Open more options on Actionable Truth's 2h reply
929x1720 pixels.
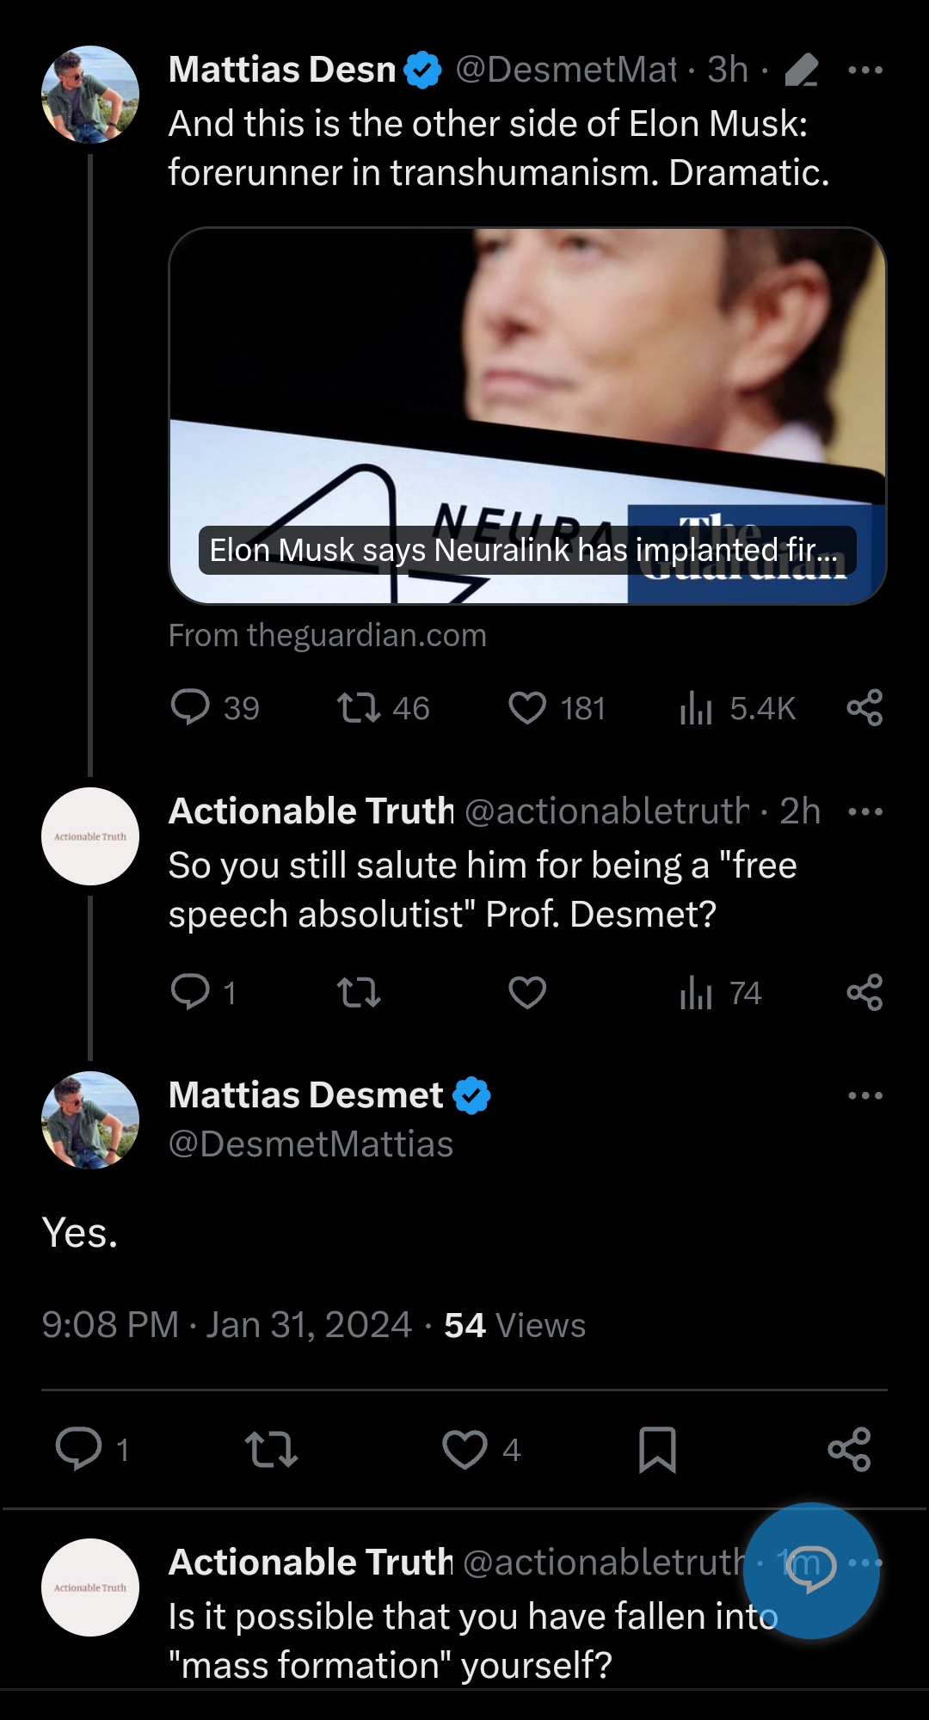pyautogui.click(x=864, y=811)
